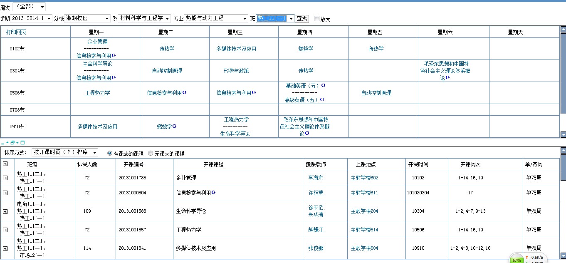This screenshot has height=263, width=566.
Task: Open teacher link 胡耀江
Action: (316, 230)
